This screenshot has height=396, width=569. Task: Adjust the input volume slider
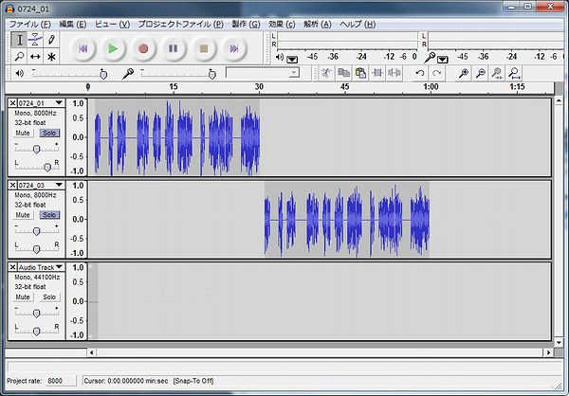point(178,74)
